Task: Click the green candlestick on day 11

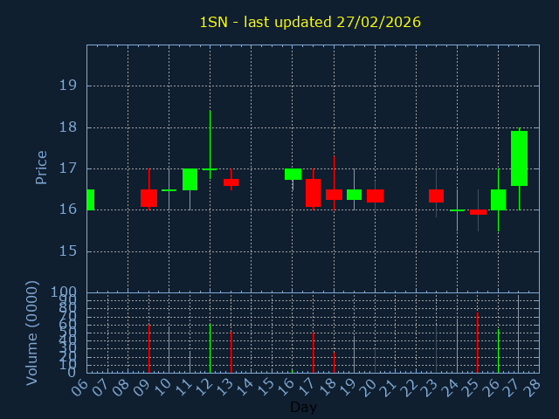Action: coord(190,179)
